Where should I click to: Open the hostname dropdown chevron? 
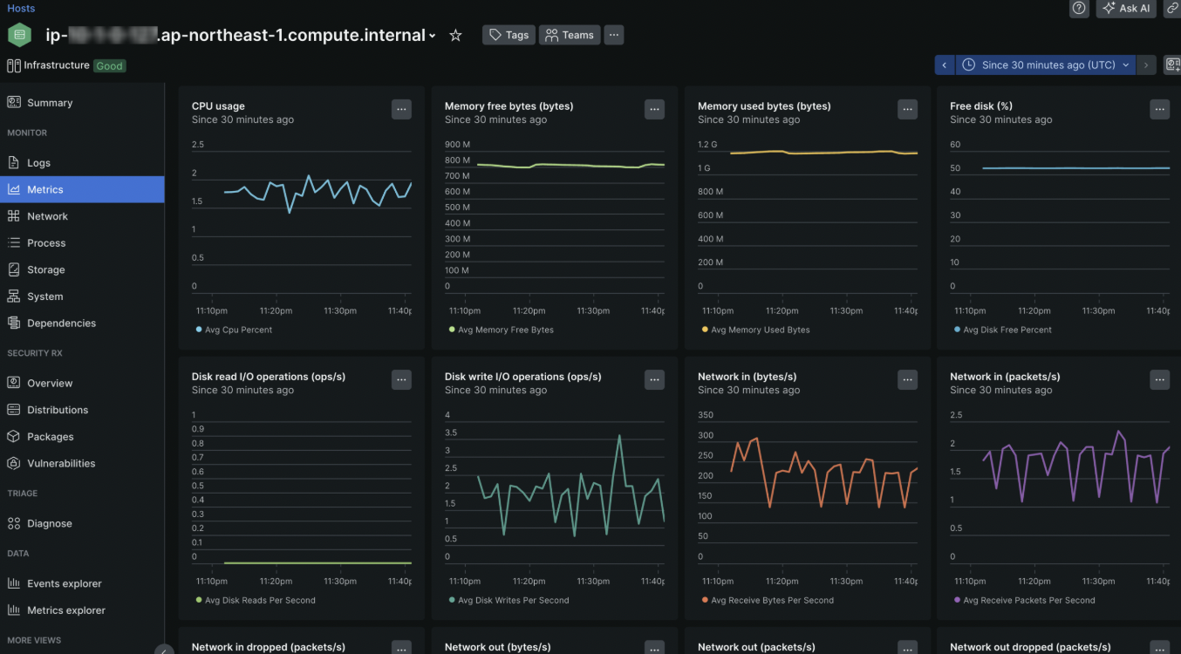(433, 37)
